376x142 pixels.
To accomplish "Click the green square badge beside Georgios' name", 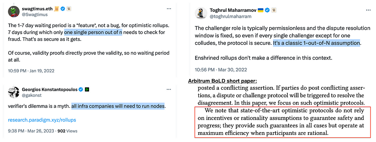I will coord(87,90).
